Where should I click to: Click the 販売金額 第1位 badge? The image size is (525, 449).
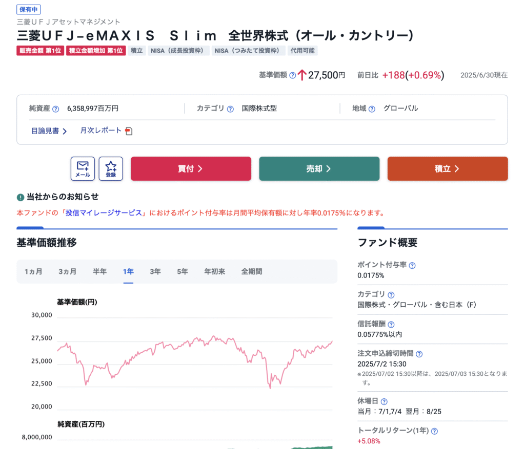(x=40, y=51)
